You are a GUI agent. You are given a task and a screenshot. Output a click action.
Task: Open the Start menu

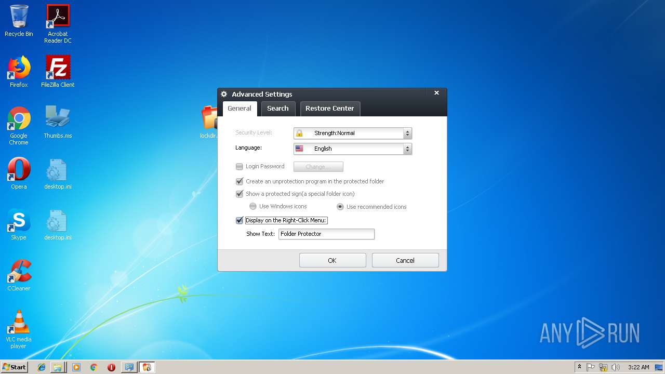click(14, 367)
